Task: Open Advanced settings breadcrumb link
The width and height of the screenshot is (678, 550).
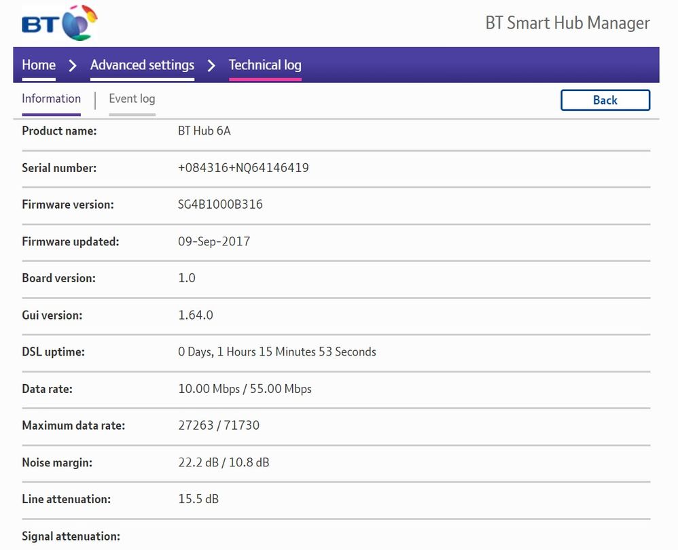Action: [142, 65]
